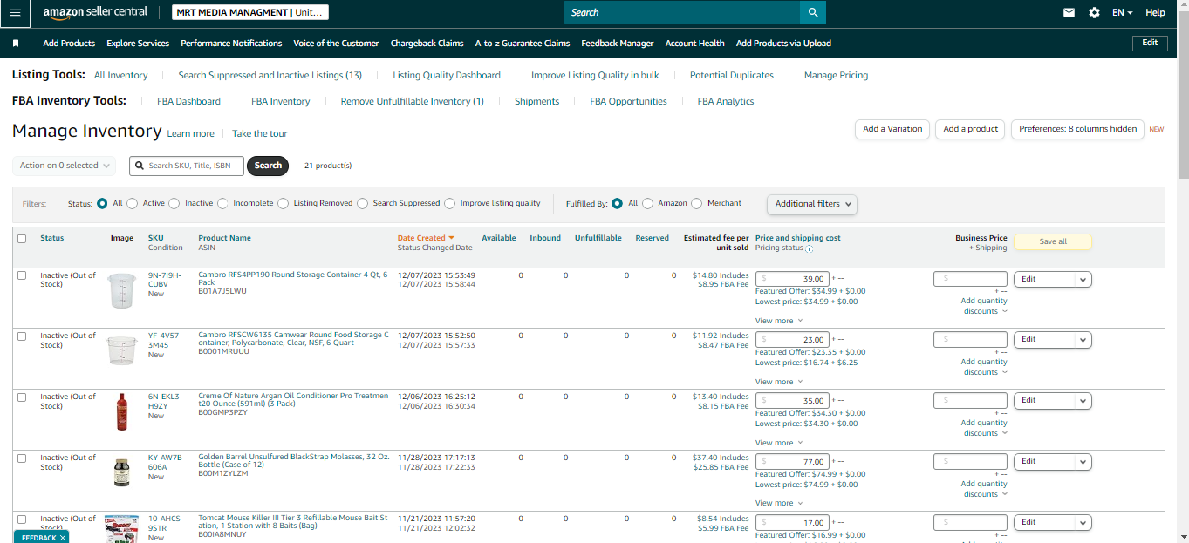Click the bookmark icon in navigation bar
This screenshot has height=543, width=1189.
(16, 43)
